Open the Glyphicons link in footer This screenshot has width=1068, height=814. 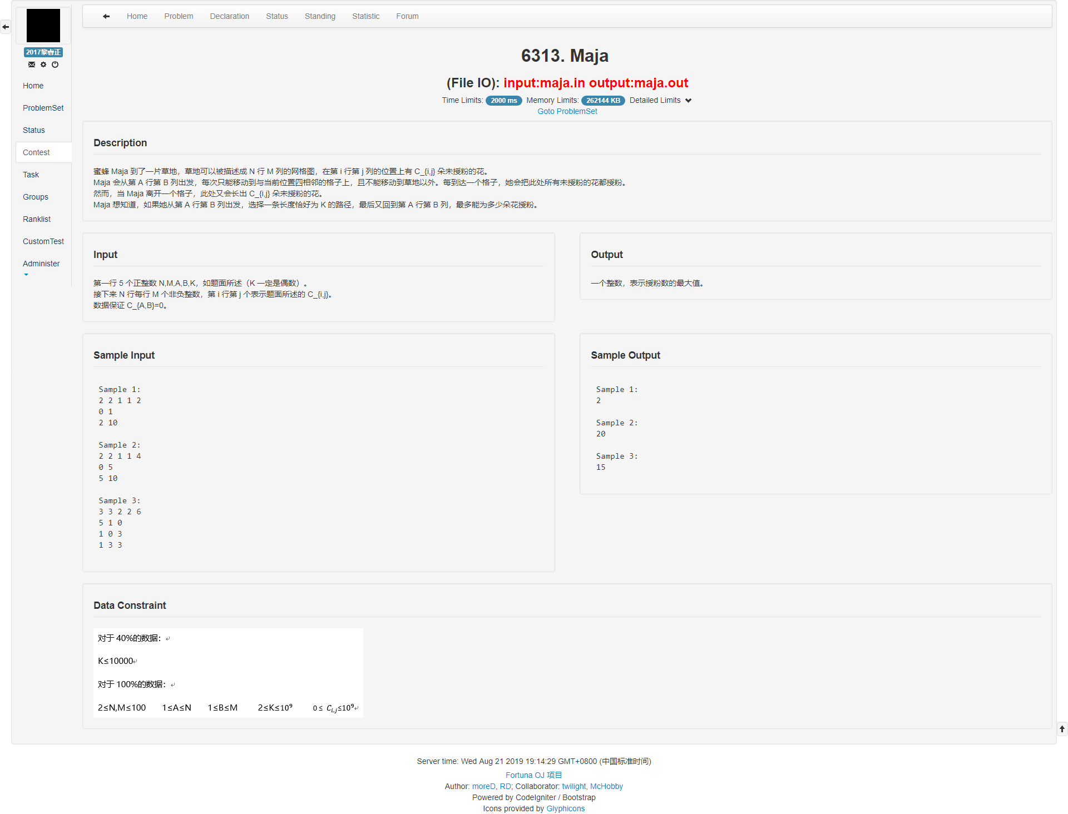coord(565,808)
